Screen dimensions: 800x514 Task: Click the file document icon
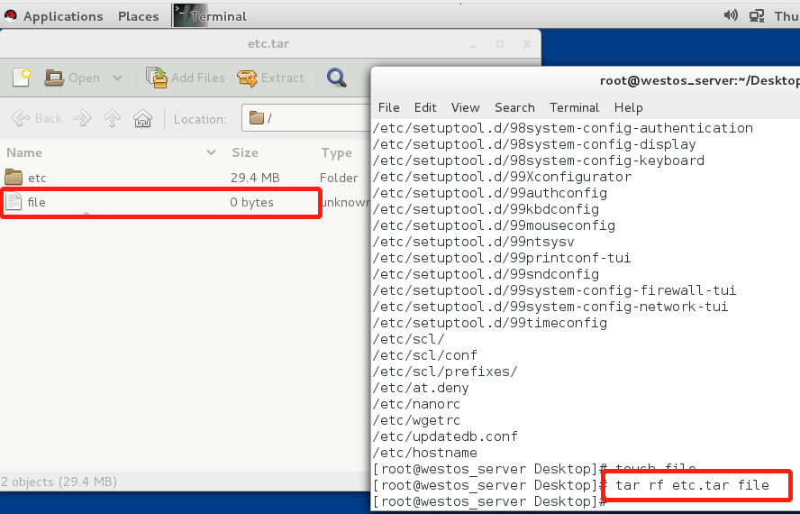(x=14, y=202)
